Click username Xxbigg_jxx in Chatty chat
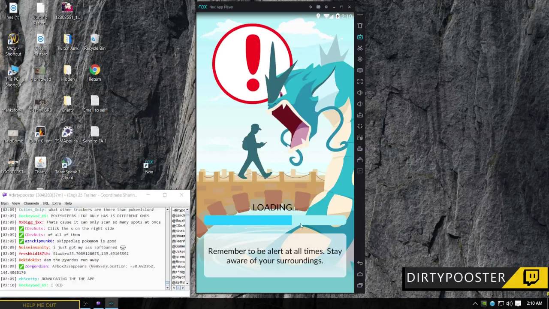Viewport: 549px width, 309px height. click(31, 222)
